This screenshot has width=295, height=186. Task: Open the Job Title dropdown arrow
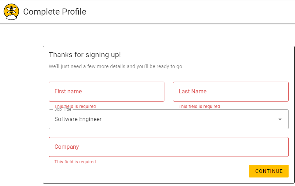point(280,119)
